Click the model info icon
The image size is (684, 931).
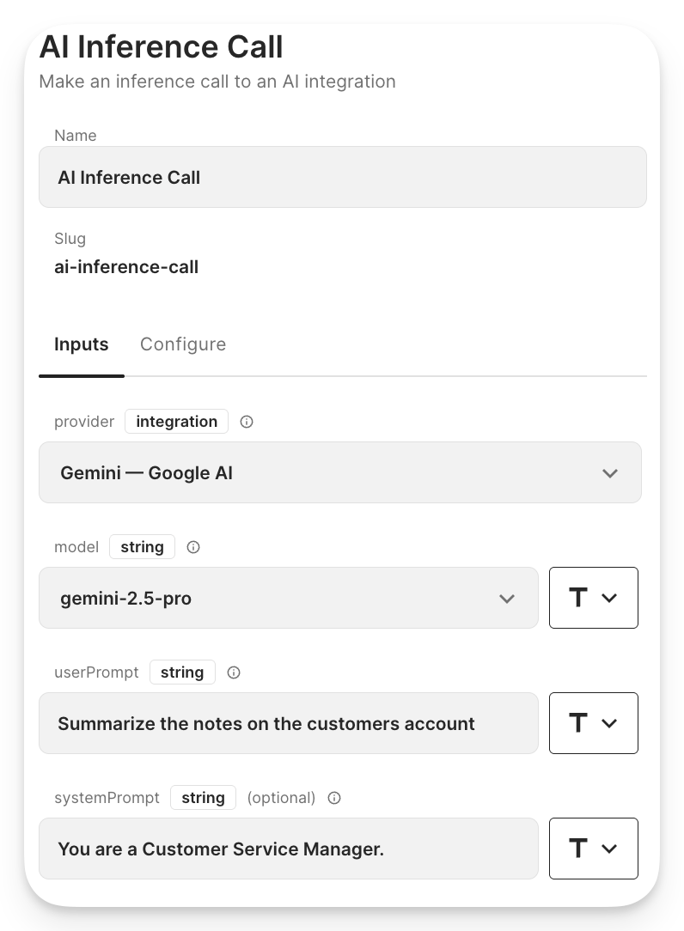click(193, 546)
